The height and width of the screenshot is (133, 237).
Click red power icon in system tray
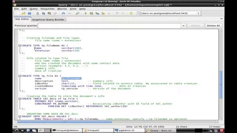click(221, 130)
